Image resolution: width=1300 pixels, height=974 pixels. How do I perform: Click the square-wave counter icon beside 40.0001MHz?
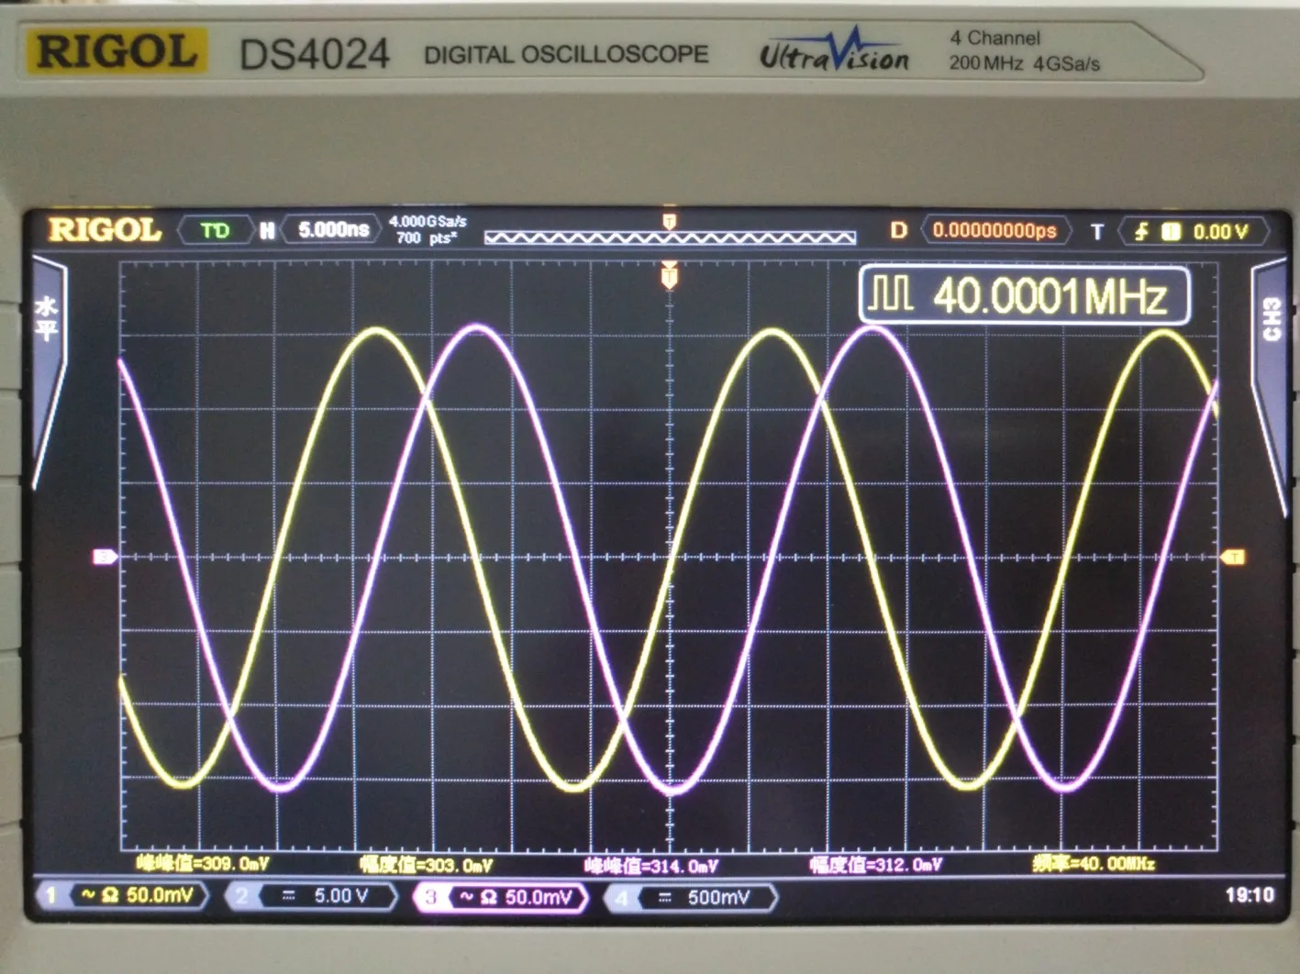890,293
